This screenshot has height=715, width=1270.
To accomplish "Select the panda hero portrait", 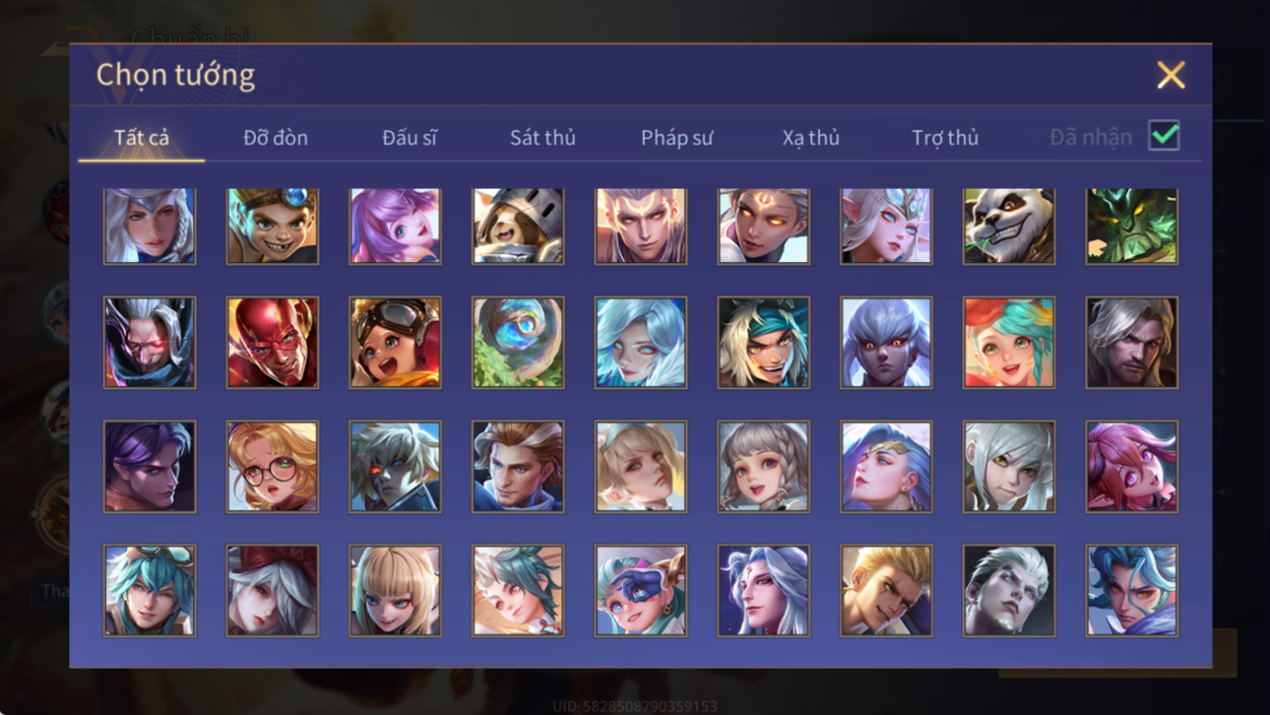I will click(x=1009, y=226).
